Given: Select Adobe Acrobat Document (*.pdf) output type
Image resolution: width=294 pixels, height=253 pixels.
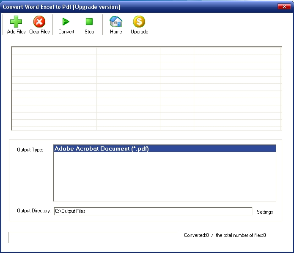Looking at the screenshot, I should coord(165,148).
